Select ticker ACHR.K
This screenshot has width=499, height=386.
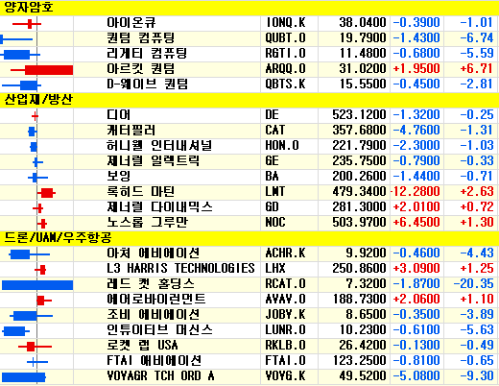point(285,253)
